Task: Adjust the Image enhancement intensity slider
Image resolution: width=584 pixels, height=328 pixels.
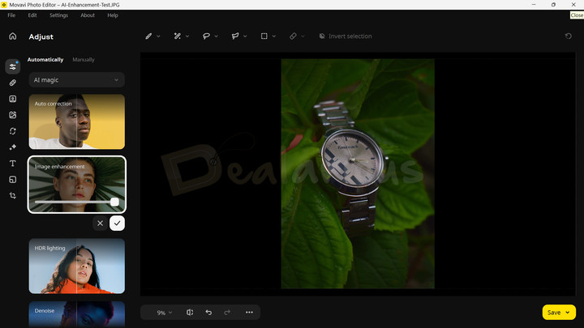Action: 77,202
